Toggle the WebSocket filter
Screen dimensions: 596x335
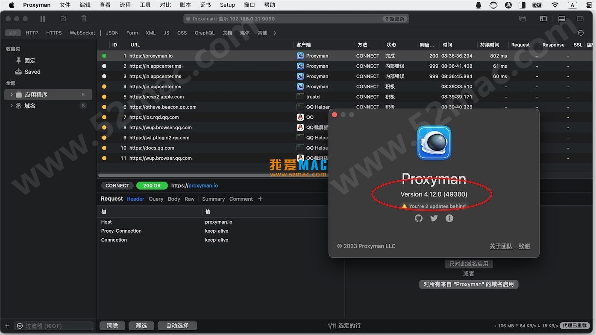pos(82,33)
